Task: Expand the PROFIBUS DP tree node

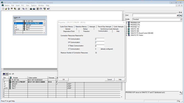Action: point(127,23)
